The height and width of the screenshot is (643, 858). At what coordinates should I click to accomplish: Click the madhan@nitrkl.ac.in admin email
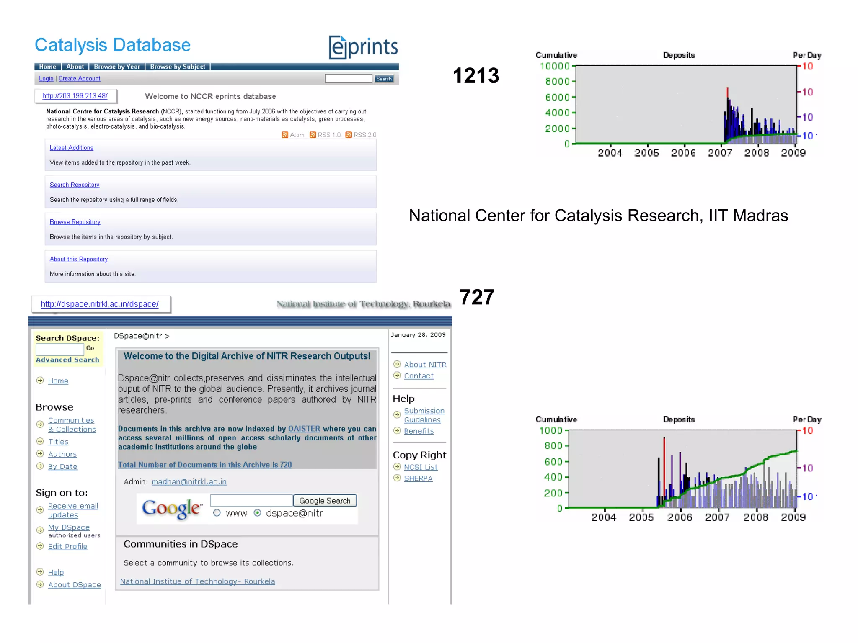(x=189, y=482)
